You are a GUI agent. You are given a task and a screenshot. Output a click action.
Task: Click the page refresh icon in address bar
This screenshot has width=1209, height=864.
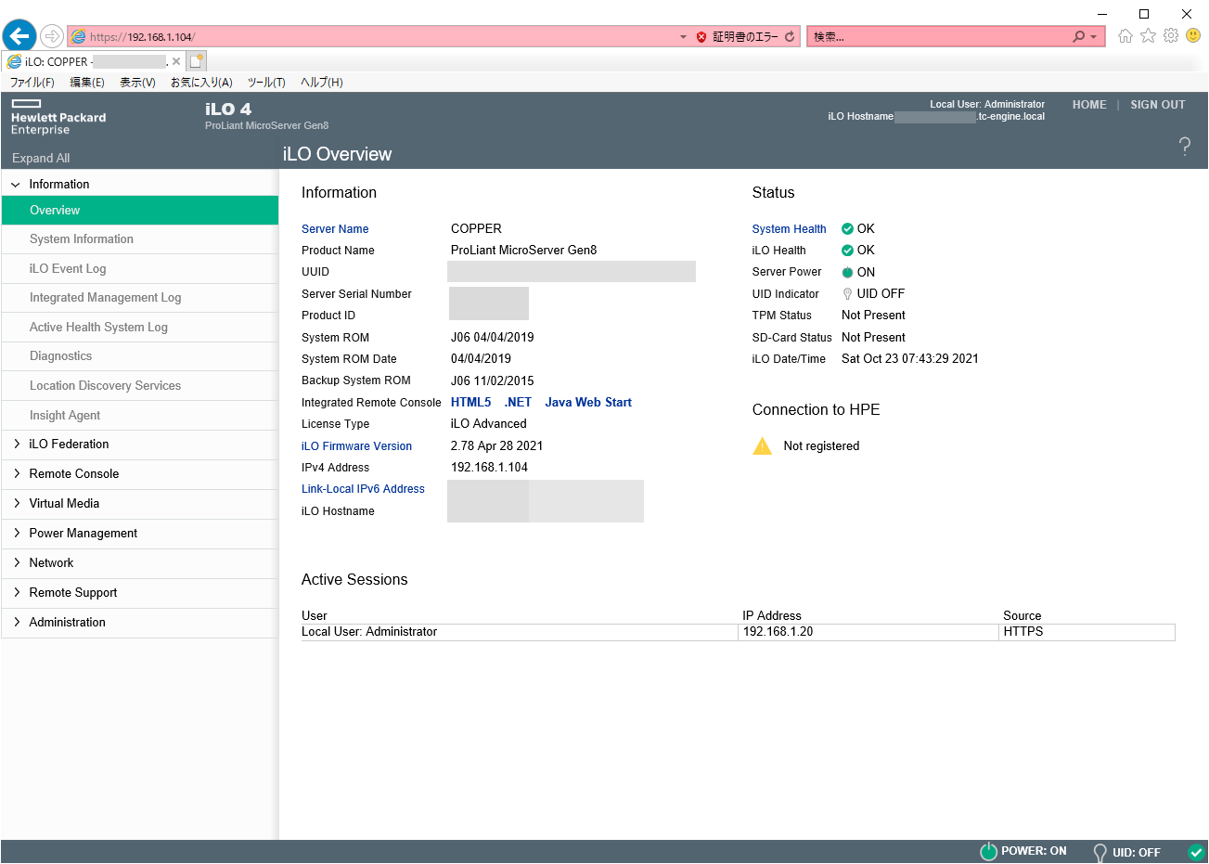790,37
